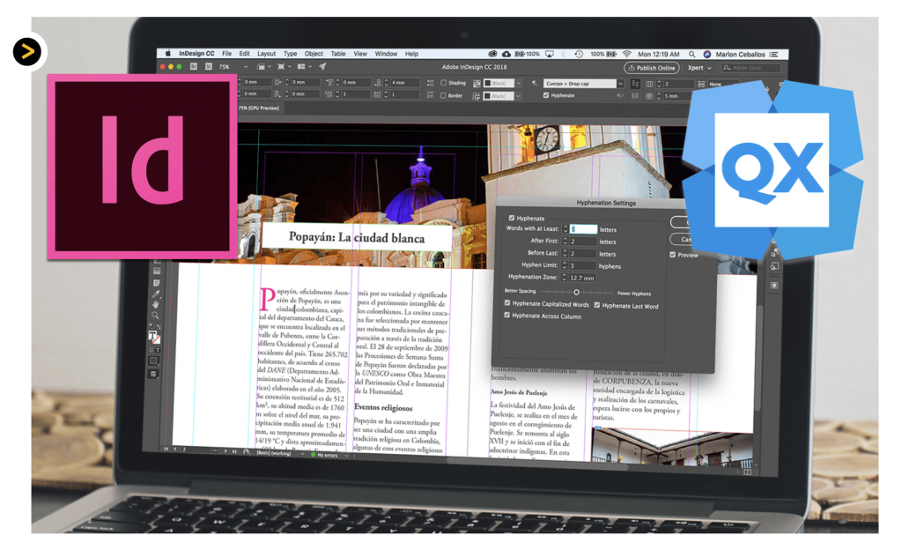902x543 pixels.
Task: Click the Creative Cloud sync icon in menu bar
Action: click(506, 54)
